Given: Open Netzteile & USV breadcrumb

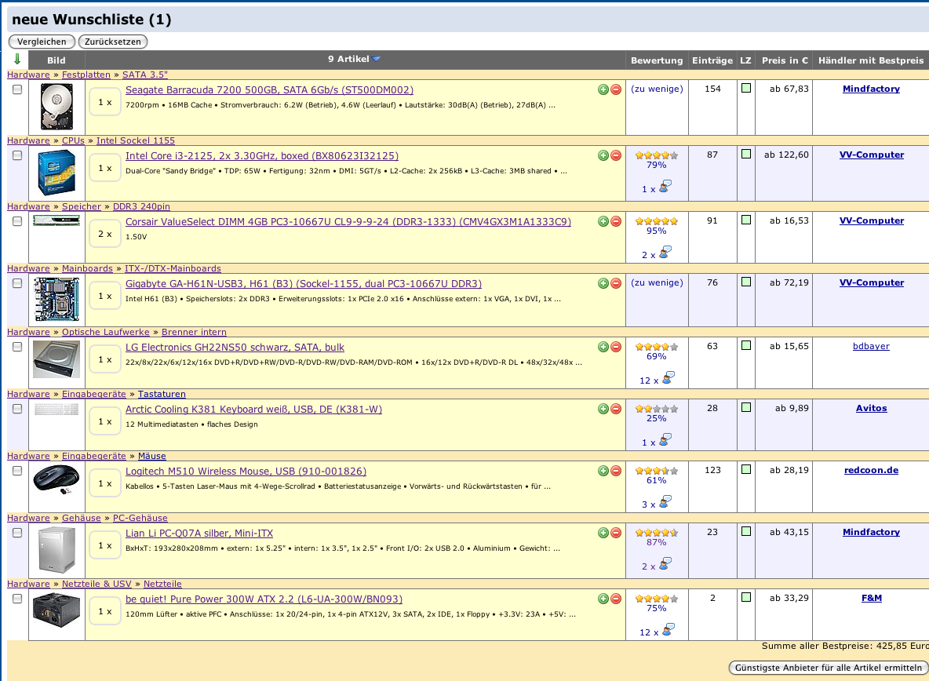Looking at the screenshot, I should coord(97,584).
